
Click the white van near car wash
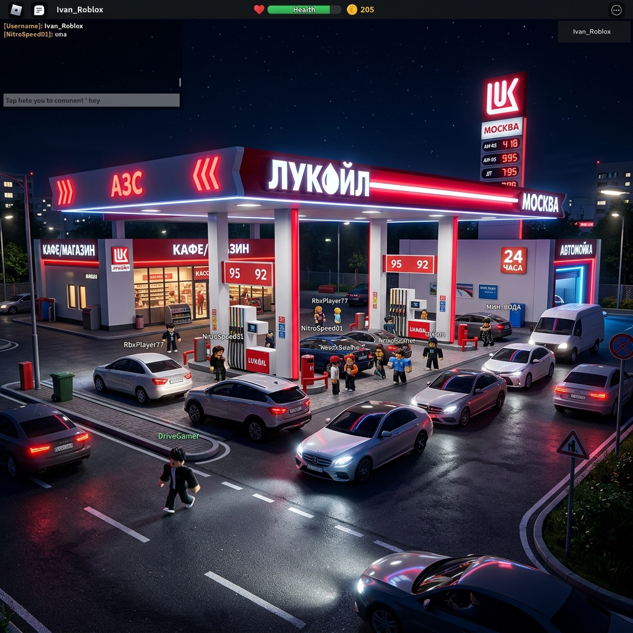(567, 331)
